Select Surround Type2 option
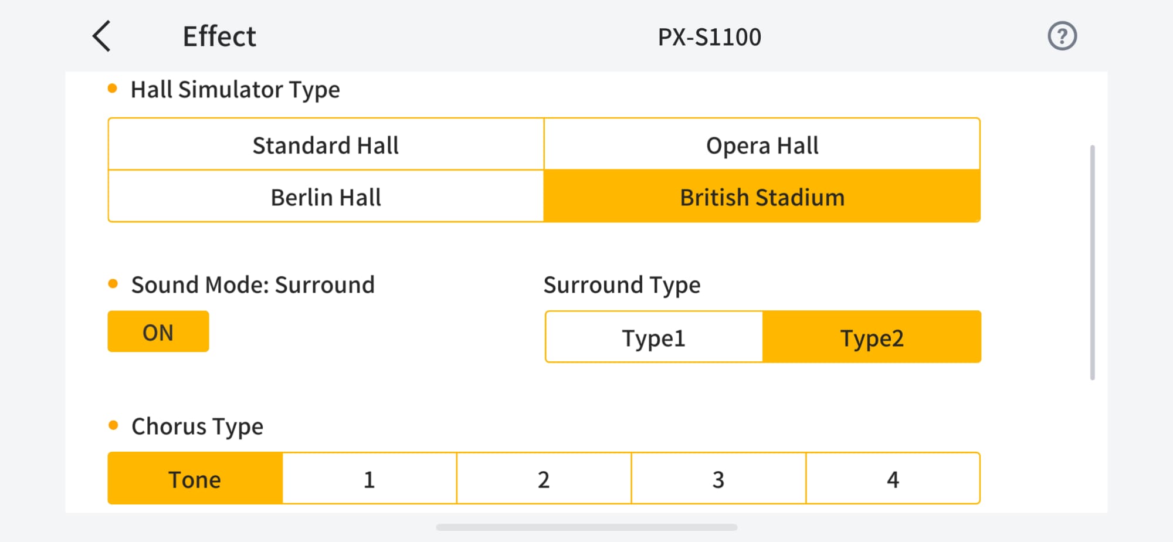This screenshot has height=542, width=1173. click(872, 337)
